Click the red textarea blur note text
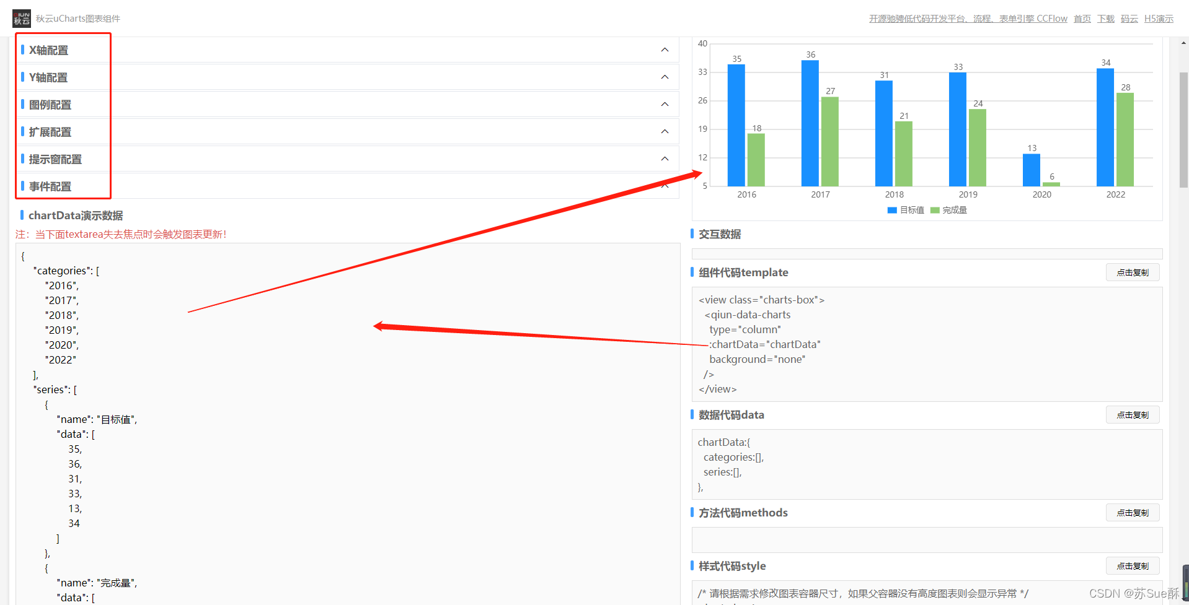This screenshot has width=1189, height=605. click(x=121, y=235)
